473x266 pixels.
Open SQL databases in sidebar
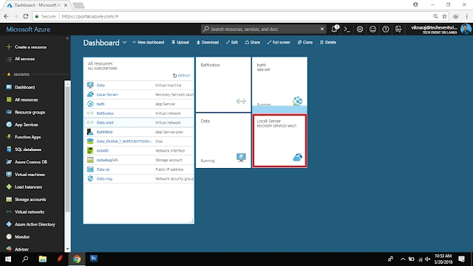[24, 150]
